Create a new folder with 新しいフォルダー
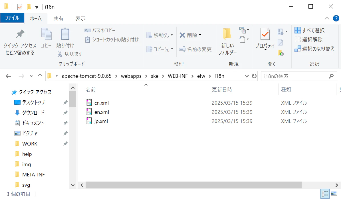 tap(227, 42)
